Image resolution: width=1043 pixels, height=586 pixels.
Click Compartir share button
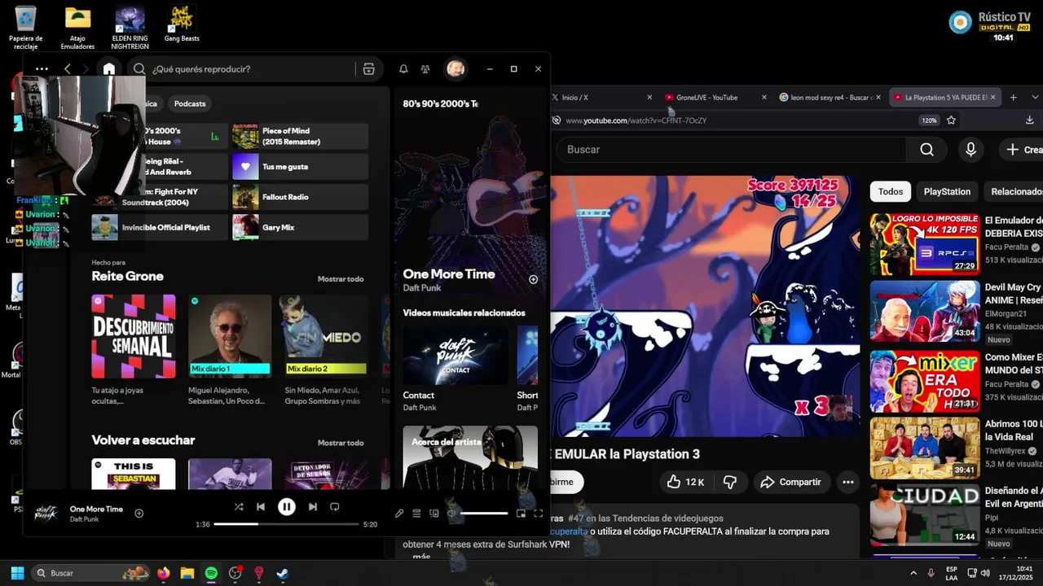pyautogui.click(x=790, y=482)
